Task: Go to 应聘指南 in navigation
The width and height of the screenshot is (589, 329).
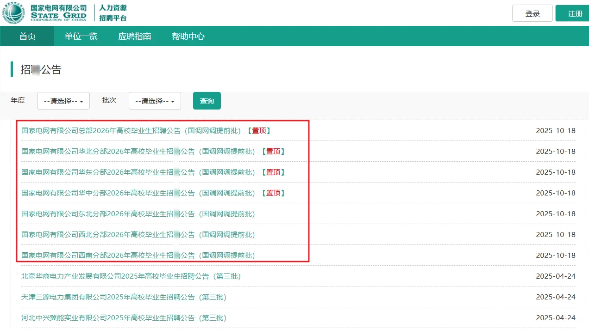Action: [x=135, y=36]
